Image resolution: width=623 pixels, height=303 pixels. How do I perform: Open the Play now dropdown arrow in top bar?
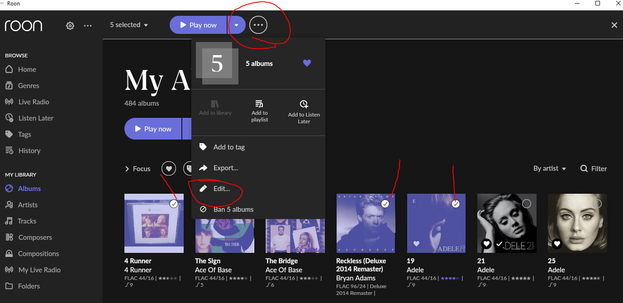coord(236,25)
